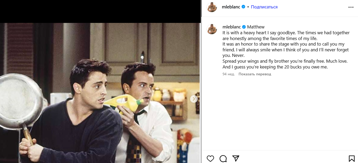This screenshot has width=358, height=163.
Task: Click the frying pan in the photo
Action: click(x=21, y=101)
